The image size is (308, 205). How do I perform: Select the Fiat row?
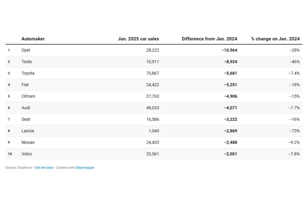[25, 85]
